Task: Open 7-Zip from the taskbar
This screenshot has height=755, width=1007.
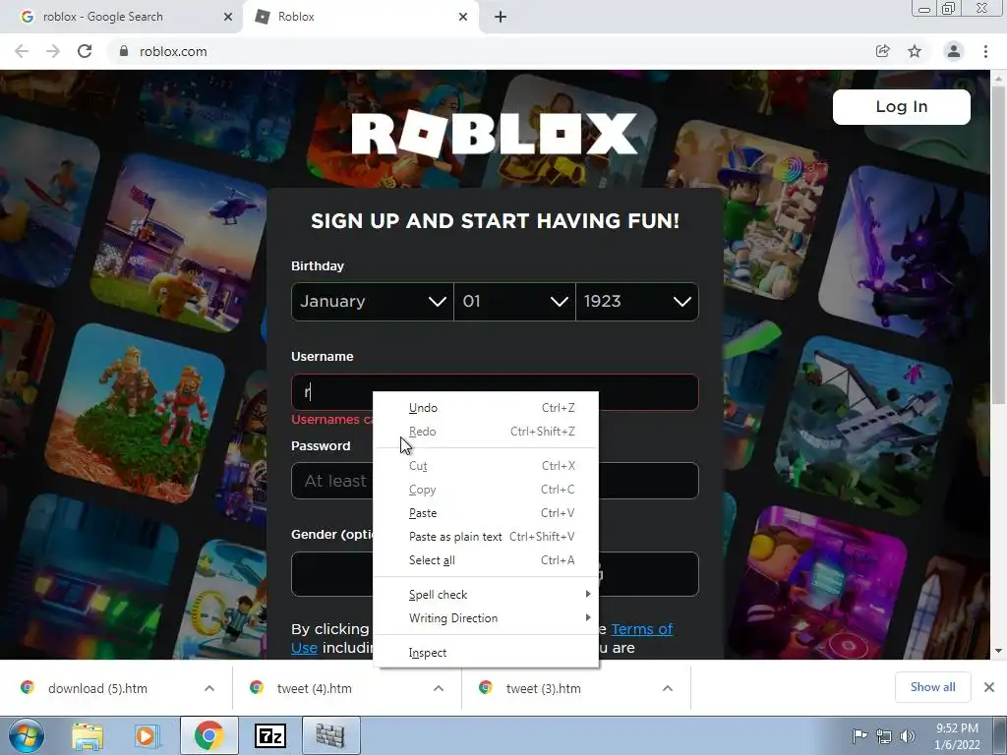Action: (x=269, y=735)
